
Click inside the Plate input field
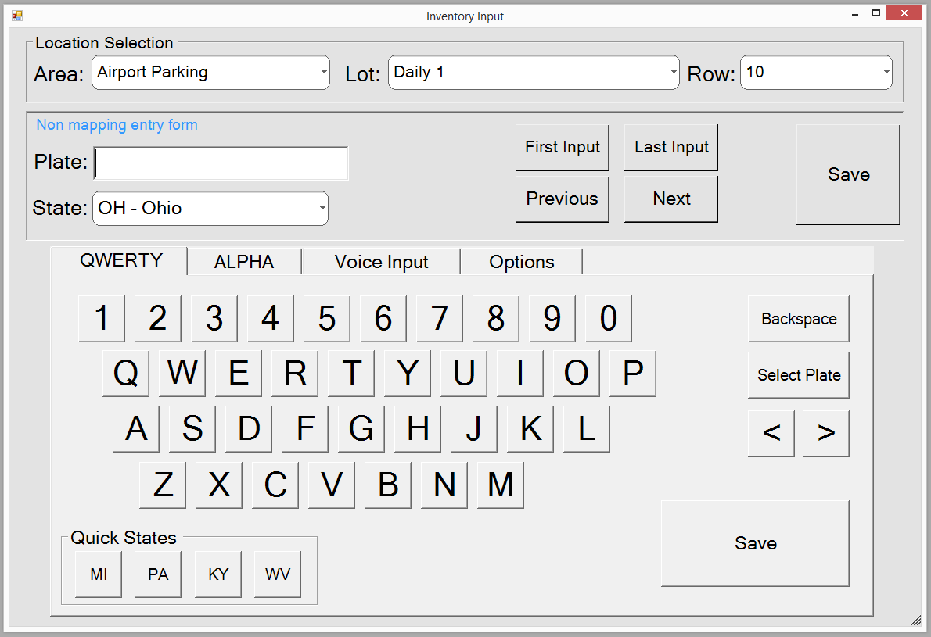(x=221, y=163)
